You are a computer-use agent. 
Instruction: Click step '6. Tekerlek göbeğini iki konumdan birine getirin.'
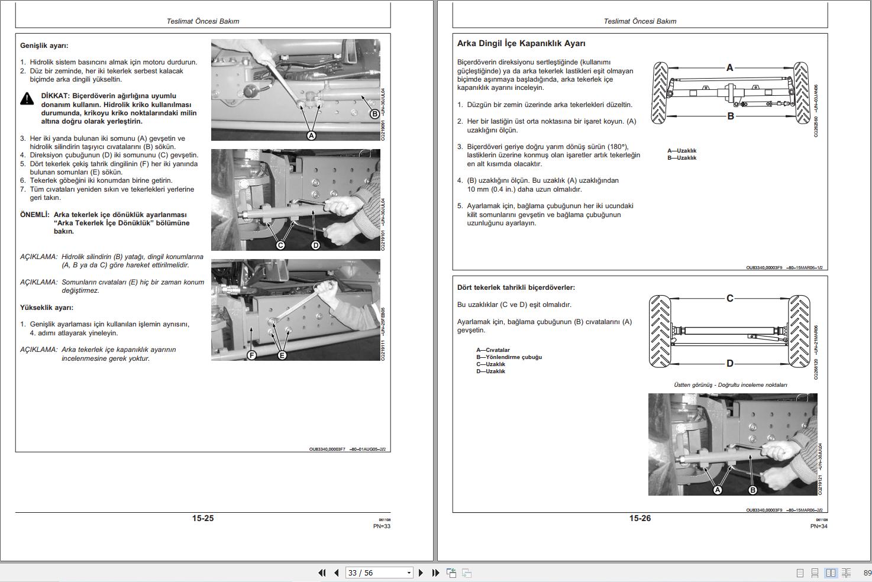click(96, 180)
